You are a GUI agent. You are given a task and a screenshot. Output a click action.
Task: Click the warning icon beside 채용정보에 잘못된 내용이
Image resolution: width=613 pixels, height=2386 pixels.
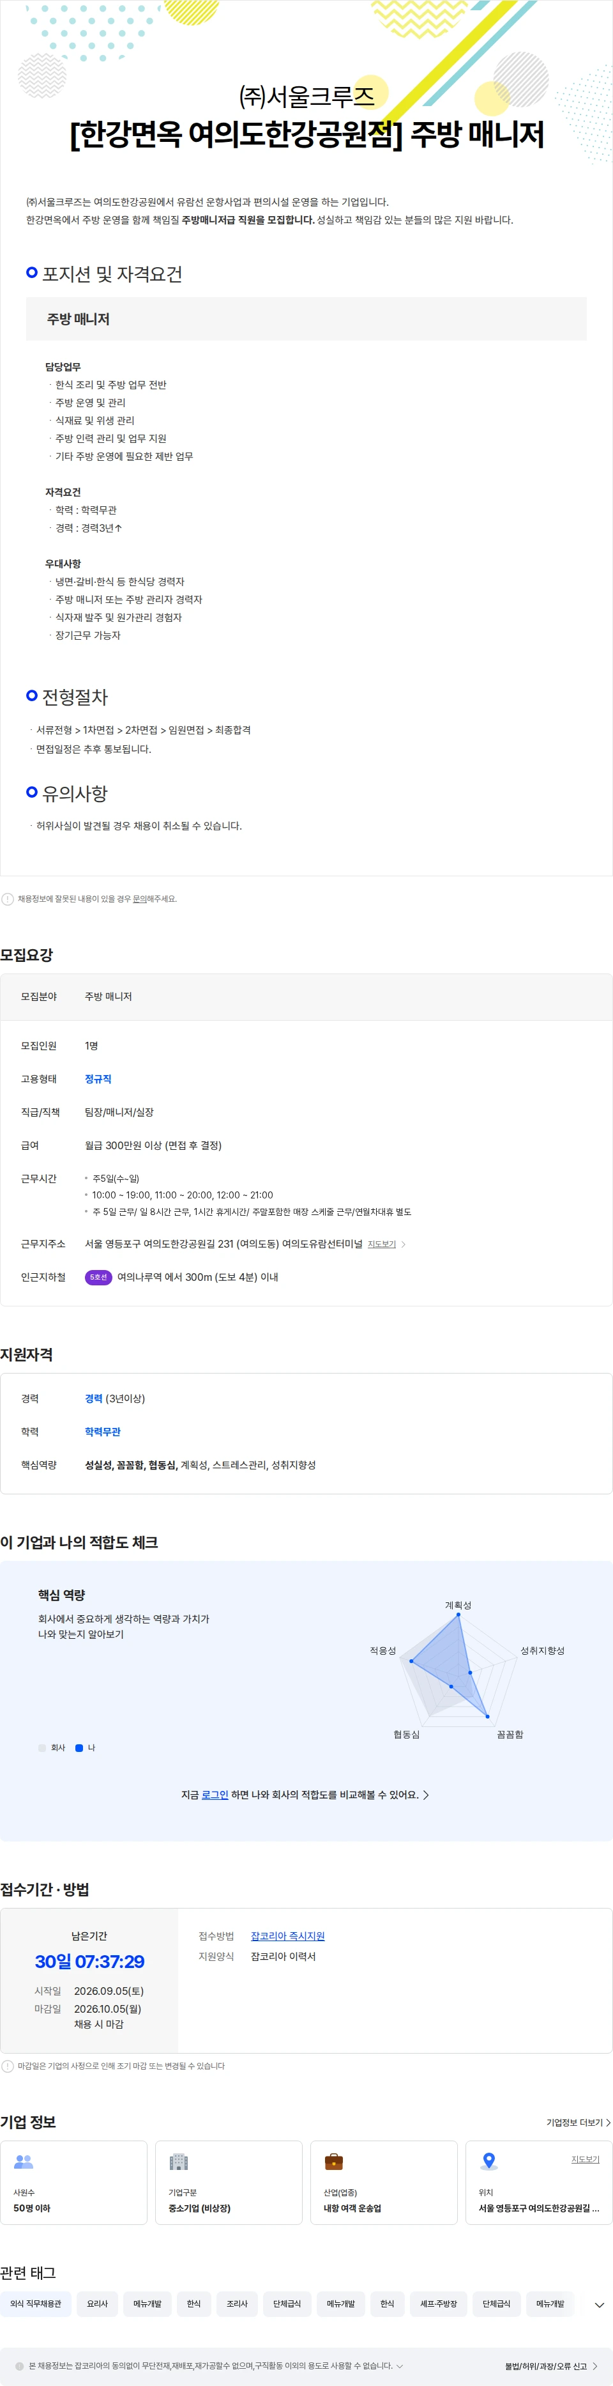[8, 899]
